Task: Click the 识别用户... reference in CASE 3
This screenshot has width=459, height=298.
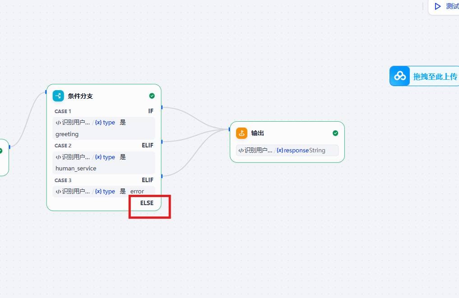Action: coord(73,191)
